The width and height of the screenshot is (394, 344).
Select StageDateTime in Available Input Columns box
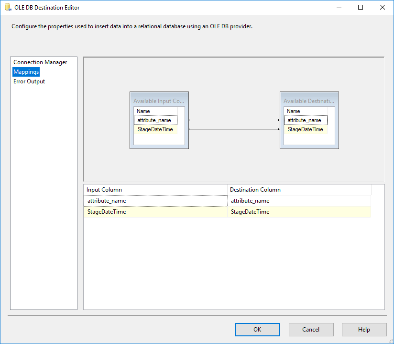[155, 129]
